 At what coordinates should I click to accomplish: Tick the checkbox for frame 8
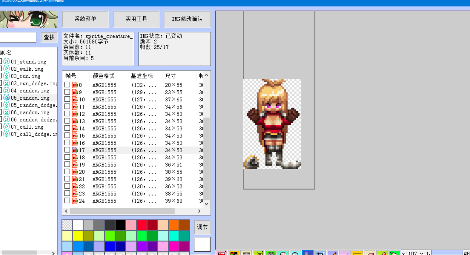(x=67, y=85)
